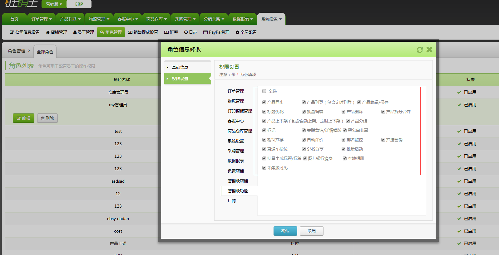Open 物流管理 nav dropdown

99,19
